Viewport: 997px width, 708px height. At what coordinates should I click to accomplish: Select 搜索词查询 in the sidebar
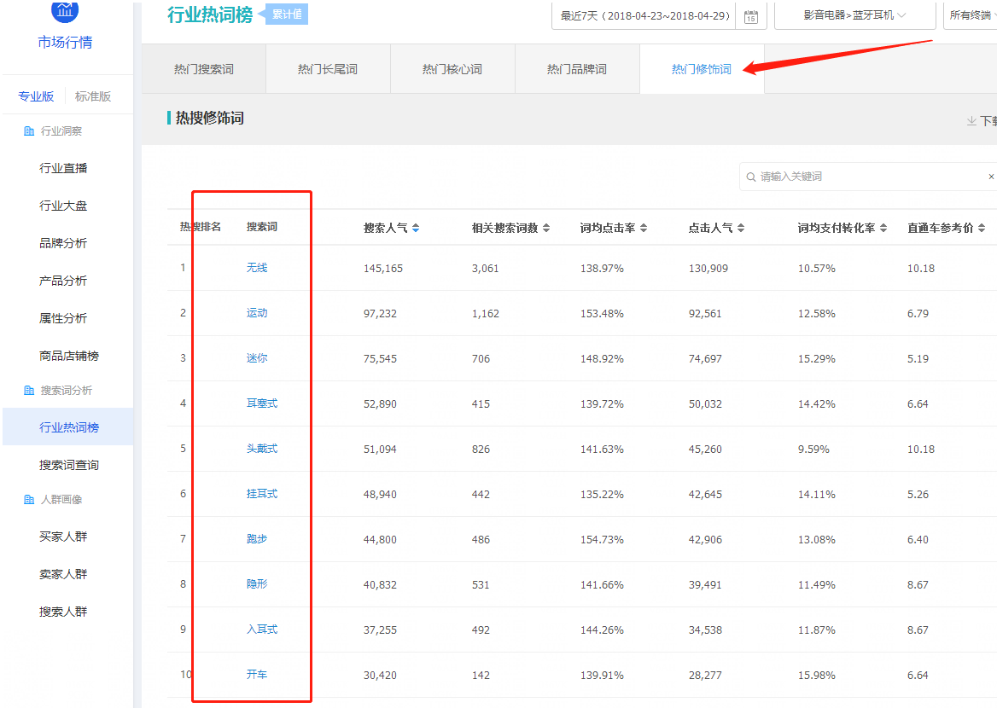click(x=69, y=465)
